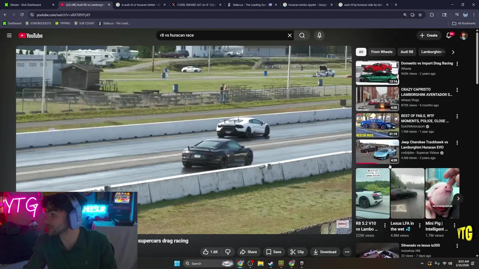Save video to playlist
The width and height of the screenshot is (479, 269).
tap(274, 252)
